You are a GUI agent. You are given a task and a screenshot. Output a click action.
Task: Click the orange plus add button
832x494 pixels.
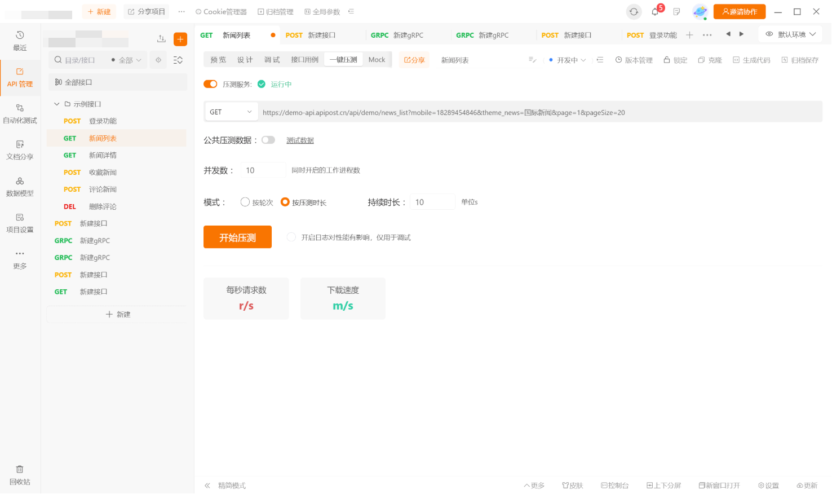click(180, 39)
